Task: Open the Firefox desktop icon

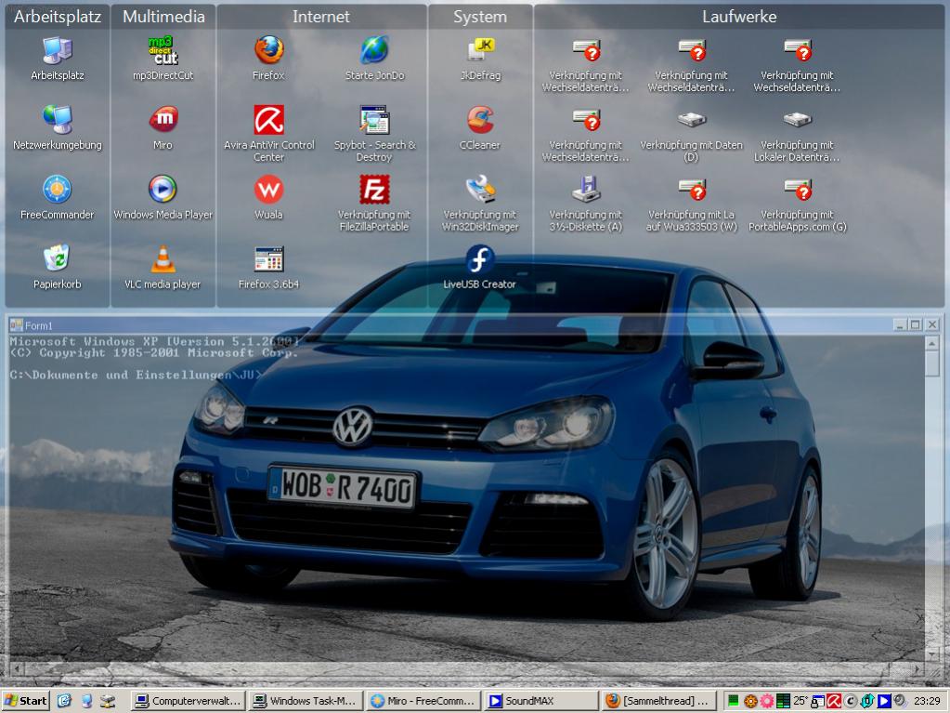Action: 268,50
